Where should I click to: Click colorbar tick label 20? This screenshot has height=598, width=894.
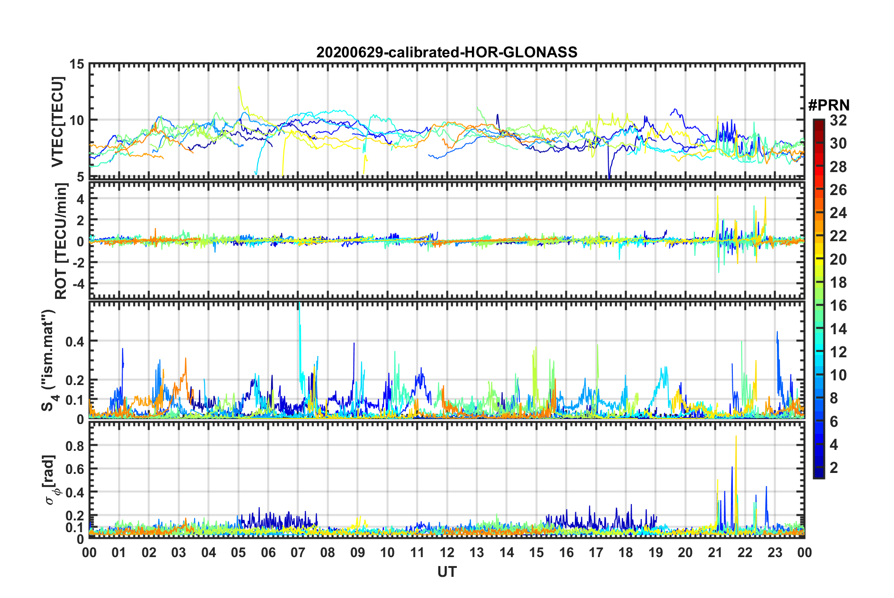[838, 260]
